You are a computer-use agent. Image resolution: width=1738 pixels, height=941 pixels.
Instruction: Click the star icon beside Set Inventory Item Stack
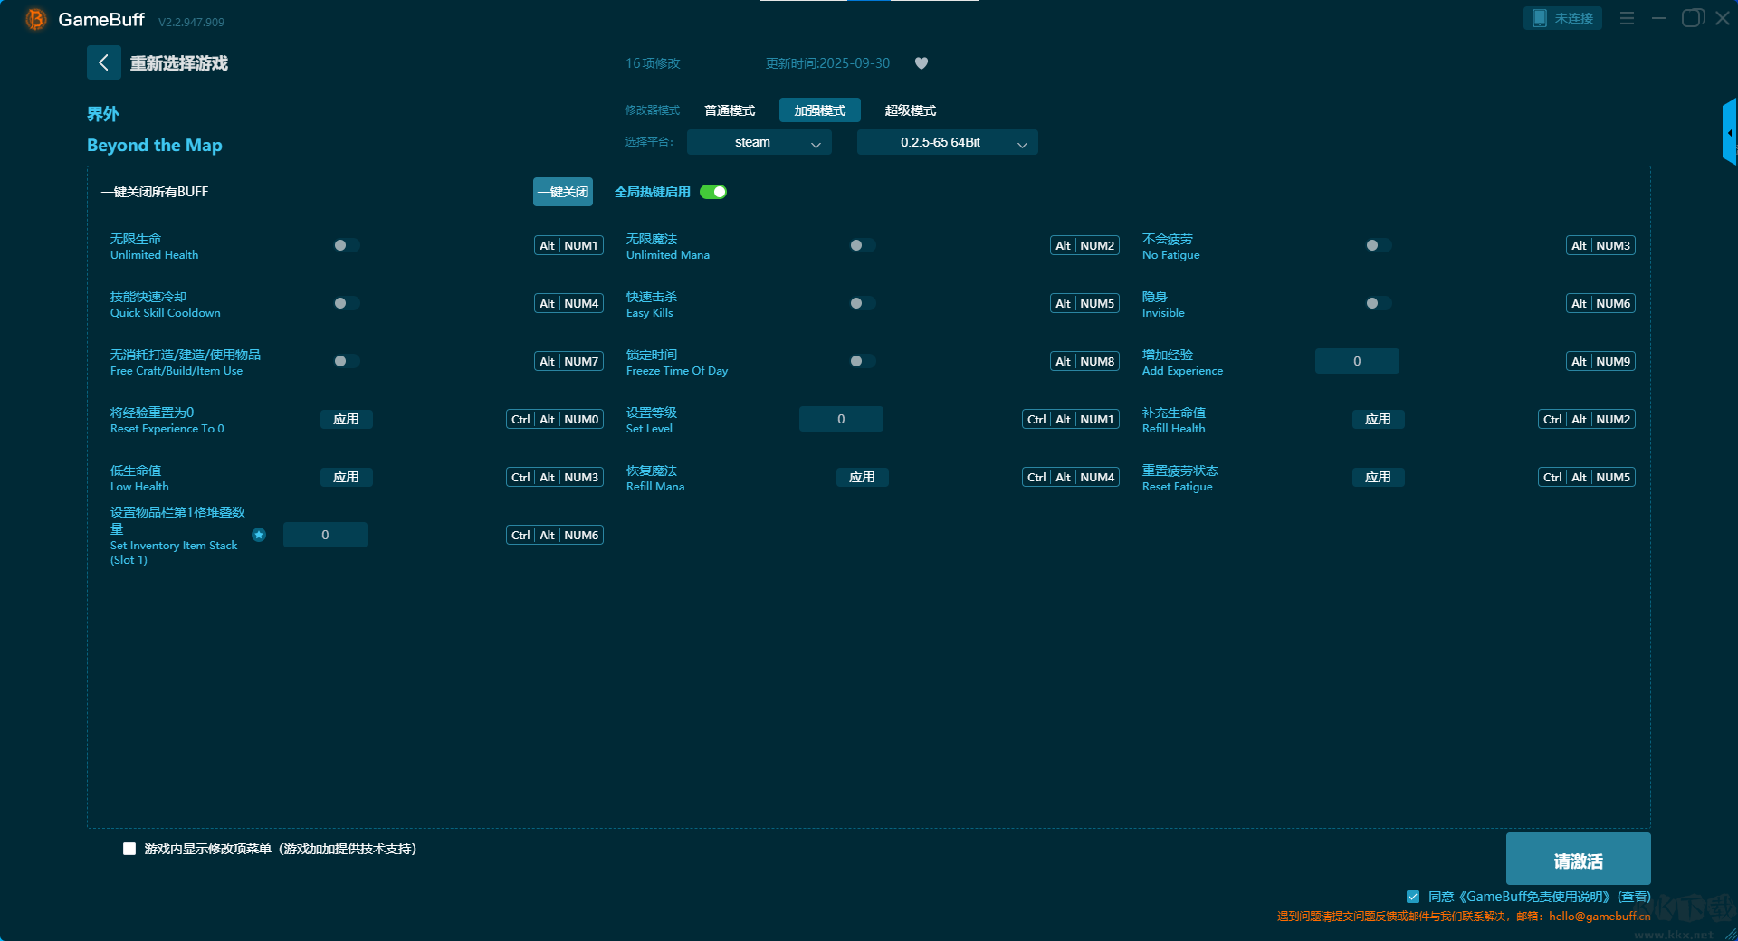(259, 535)
